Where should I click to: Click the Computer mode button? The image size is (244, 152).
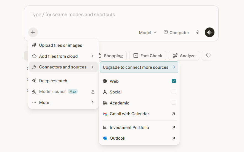(176, 32)
